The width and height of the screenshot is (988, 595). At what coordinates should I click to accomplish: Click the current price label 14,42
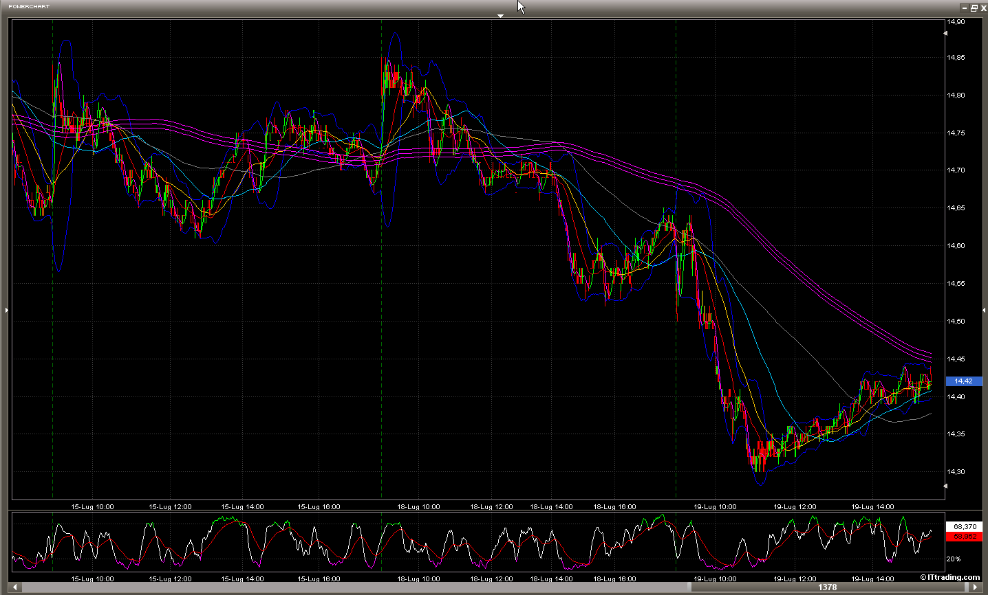[x=963, y=381]
